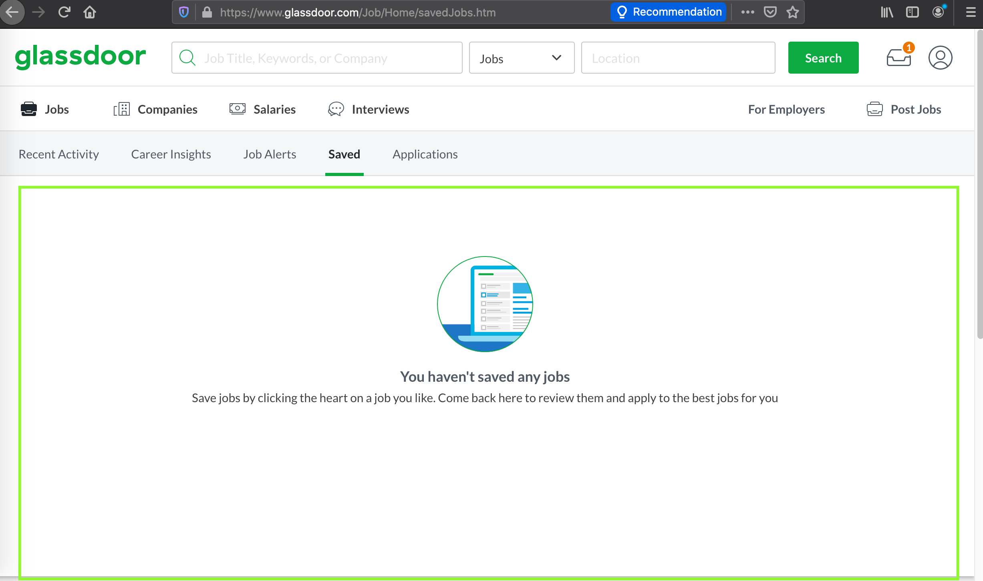
Task: Click the blue Recommendation button in address bar
Action: (668, 12)
